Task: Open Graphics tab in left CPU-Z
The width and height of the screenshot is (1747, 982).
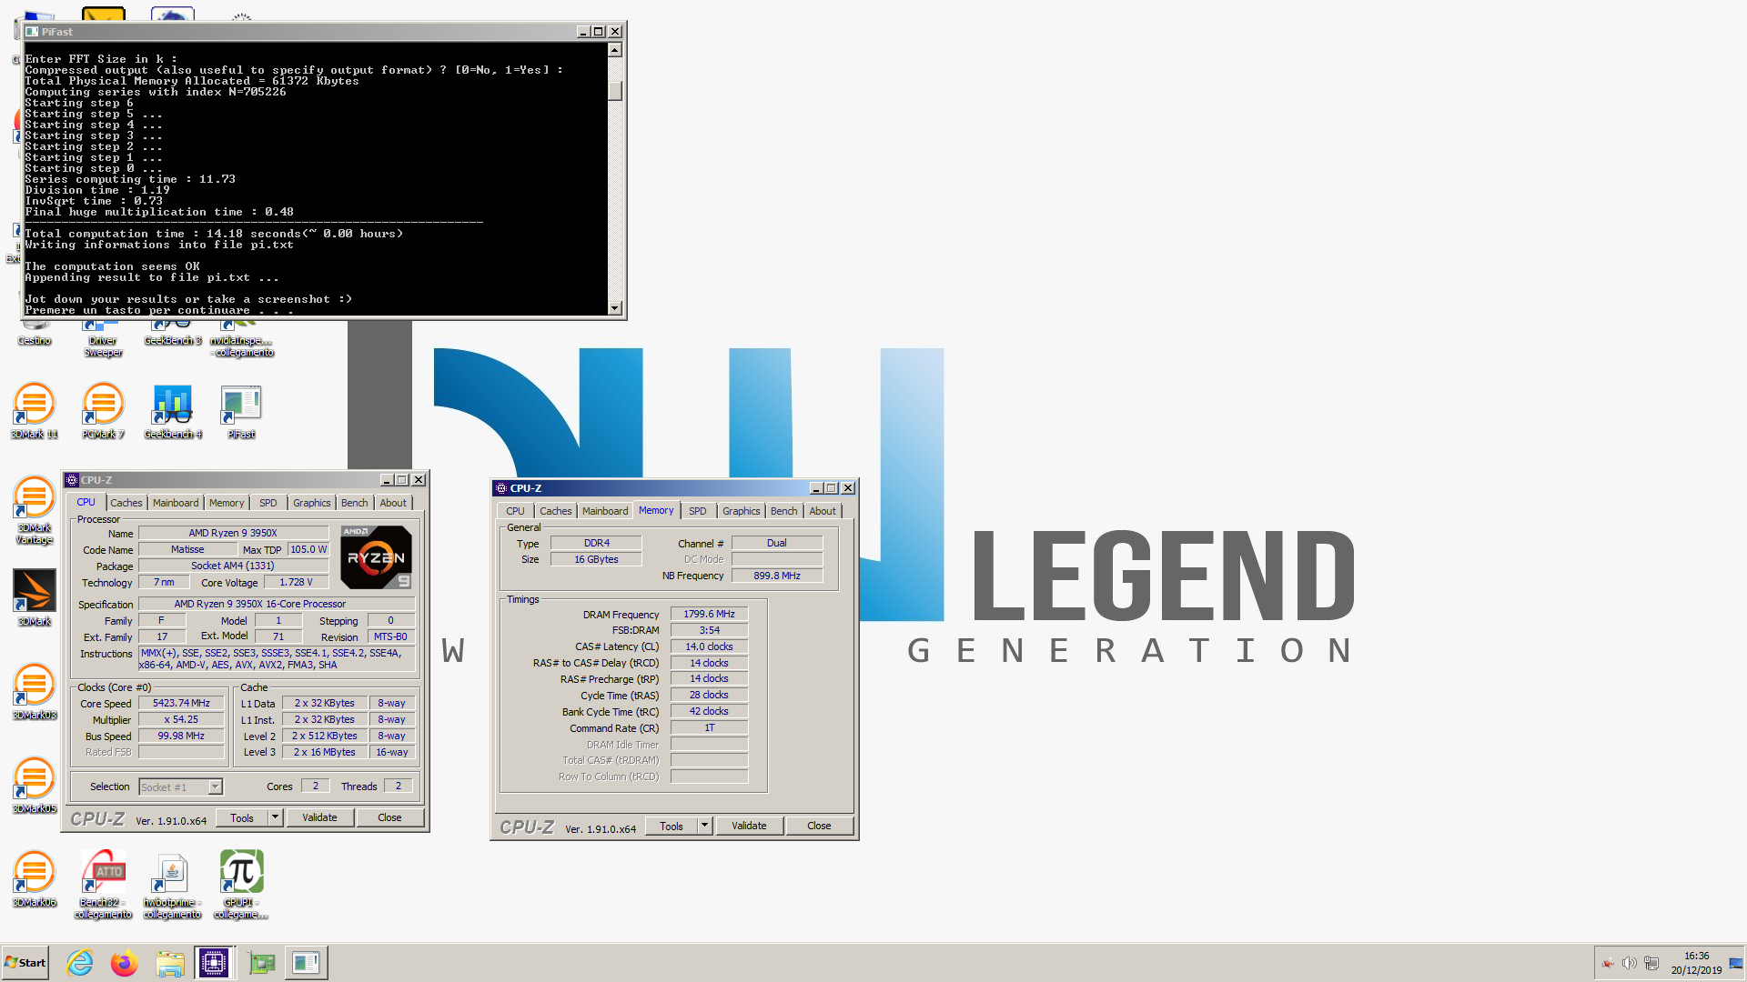Action: coord(312,503)
